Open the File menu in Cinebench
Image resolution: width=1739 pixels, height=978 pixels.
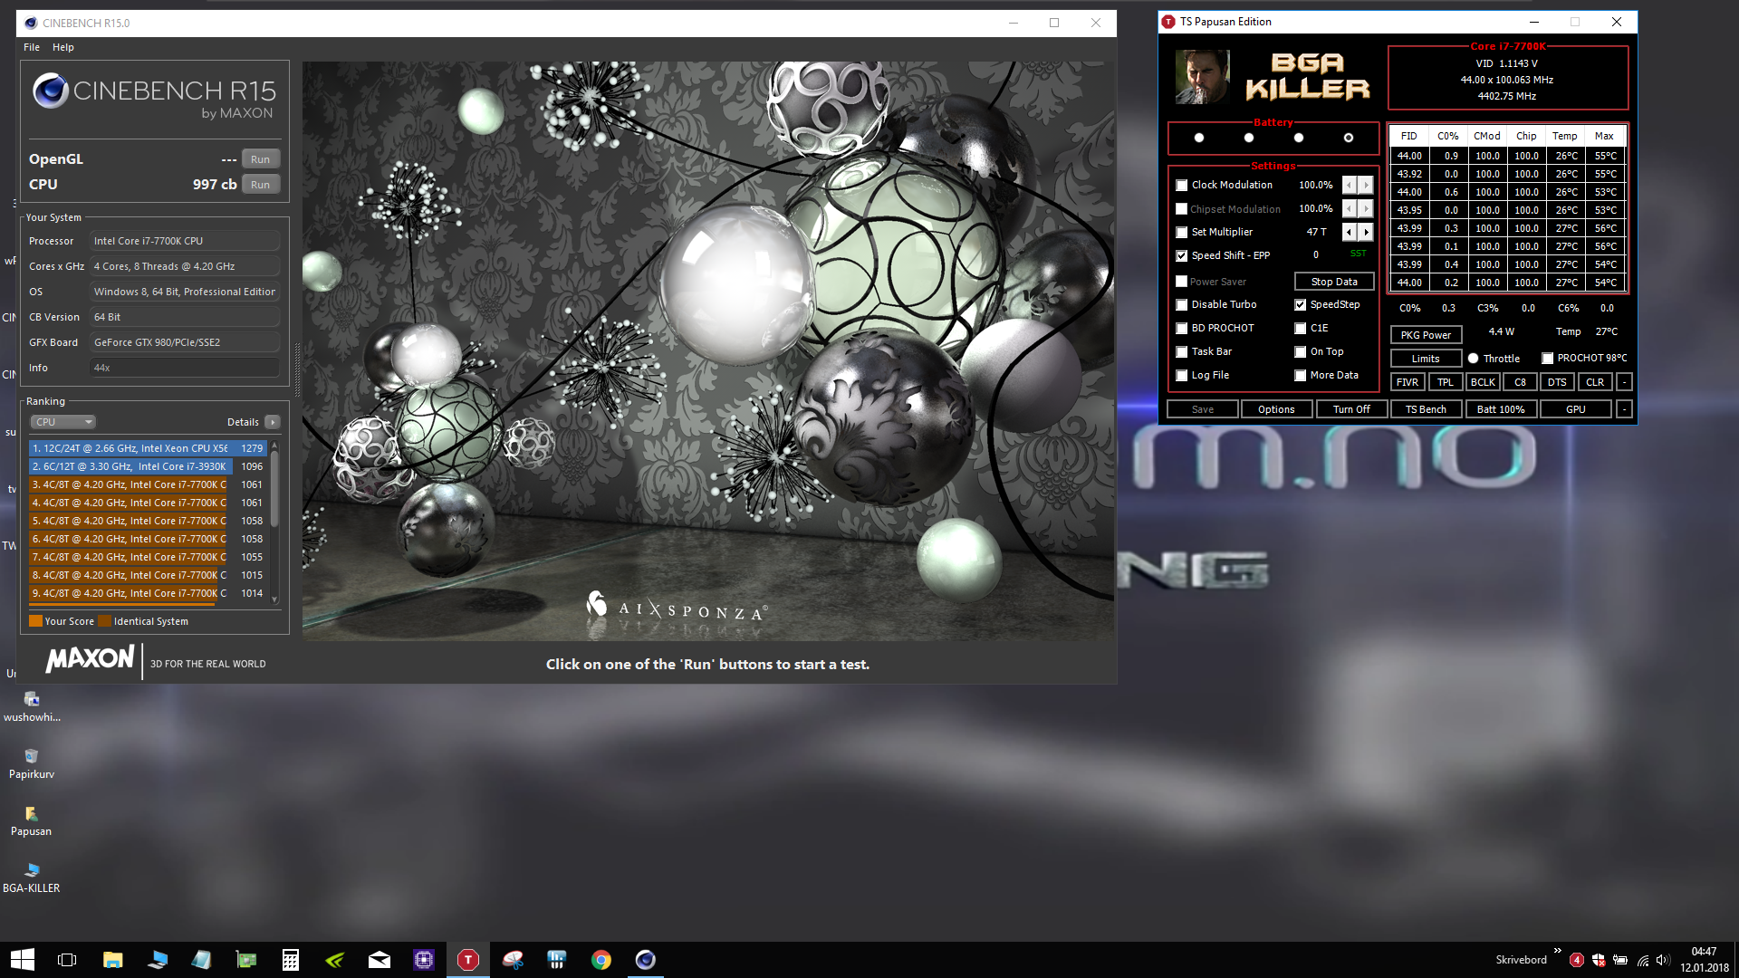(x=32, y=47)
